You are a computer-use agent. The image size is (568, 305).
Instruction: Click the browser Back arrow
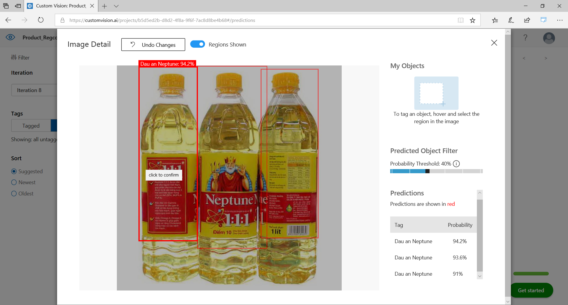coord(8,20)
